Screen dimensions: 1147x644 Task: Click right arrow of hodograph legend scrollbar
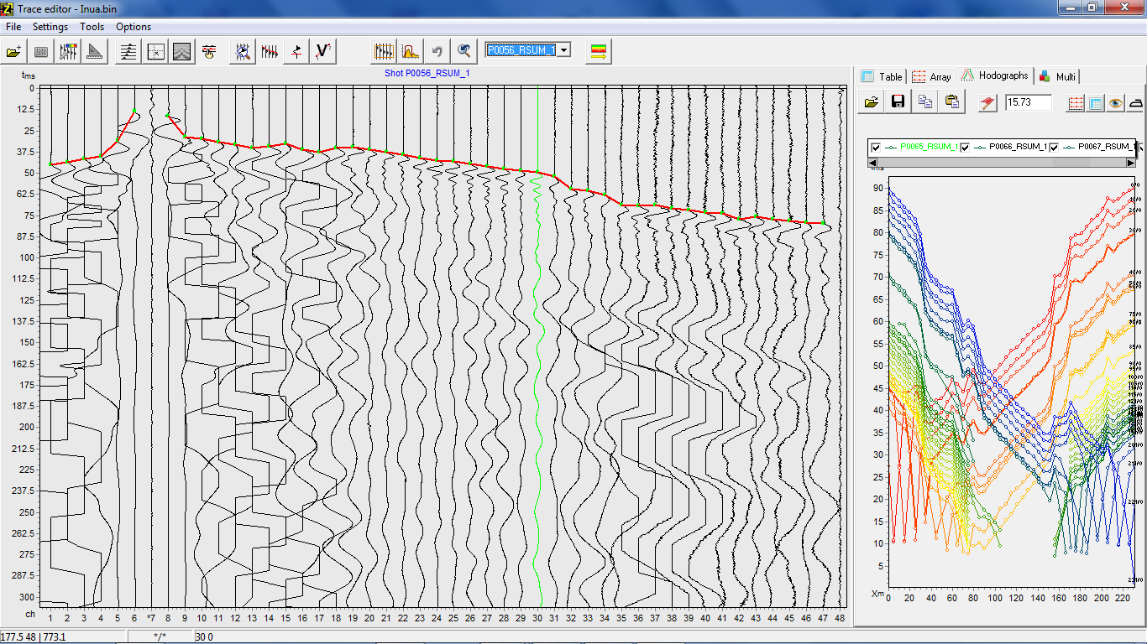pyautogui.click(x=1130, y=162)
